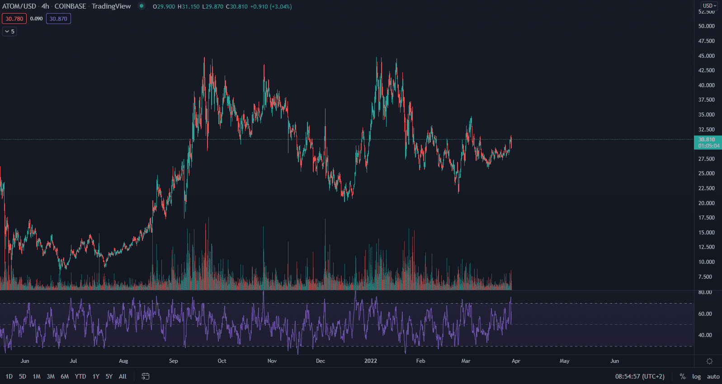The height and width of the screenshot is (384, 722).
Task: Click the market status indicator dot
Action: (x=142, y=6)
